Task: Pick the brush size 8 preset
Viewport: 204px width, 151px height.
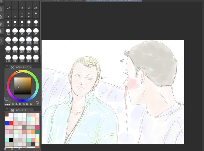Action: pyautogui.click(x=8, y=23)
